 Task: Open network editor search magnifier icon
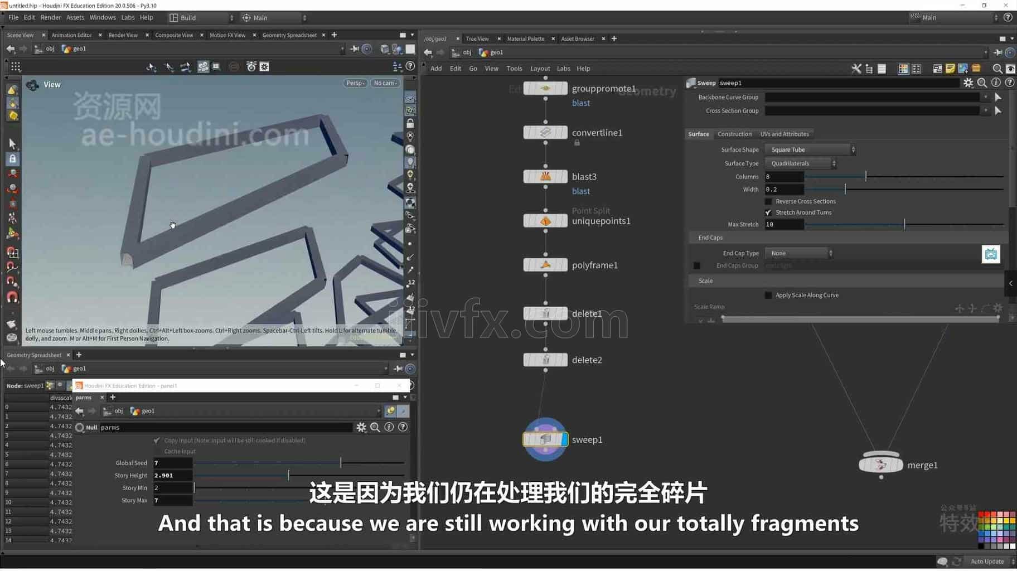[997, 69]
